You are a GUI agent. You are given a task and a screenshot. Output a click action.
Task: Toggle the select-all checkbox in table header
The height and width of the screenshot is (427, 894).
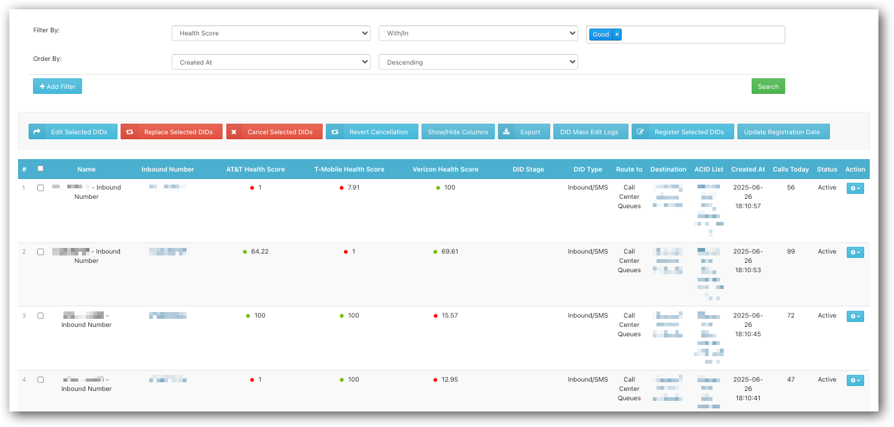(x=40, y=168)
